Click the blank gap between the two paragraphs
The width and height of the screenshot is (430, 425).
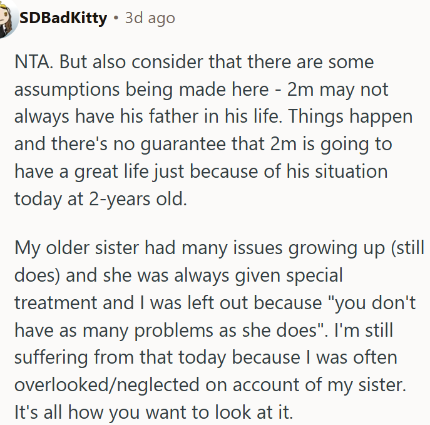214,223
